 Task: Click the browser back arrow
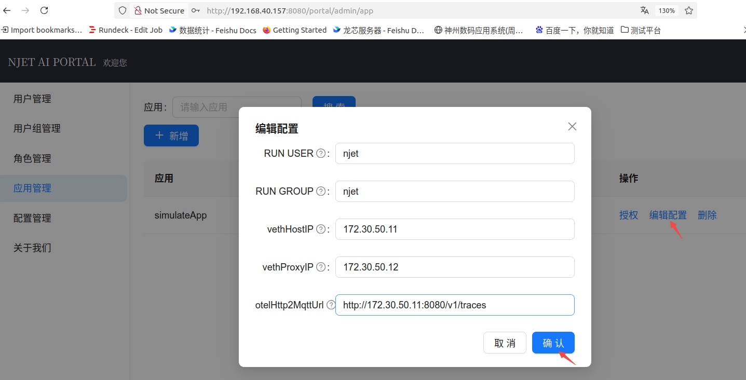pos(7,10)
